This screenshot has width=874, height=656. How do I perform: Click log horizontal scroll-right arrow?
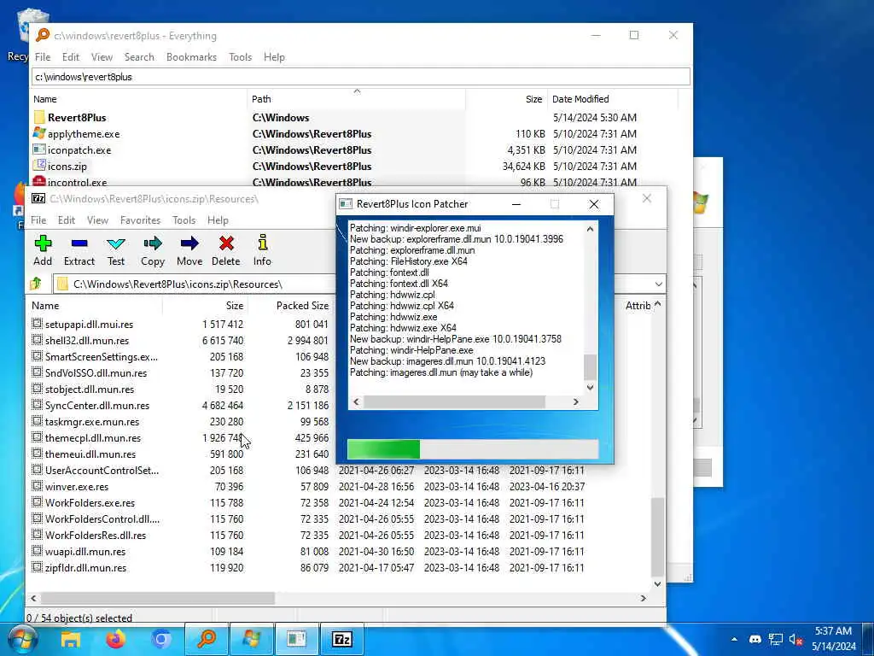point(576,401)
